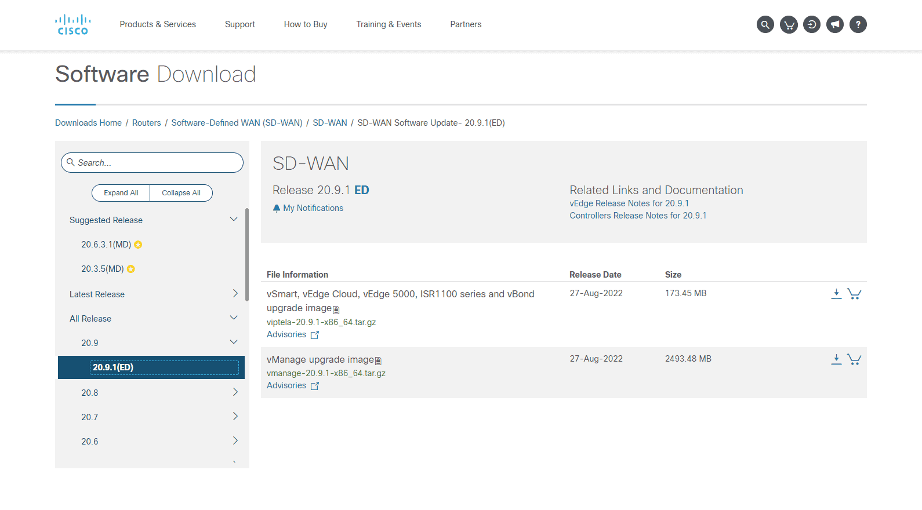The height and width of the screenshot is (510, 922).
Task: Open Advisories link under viptela file
Action: pyautogui.click(x=286, y=334)
